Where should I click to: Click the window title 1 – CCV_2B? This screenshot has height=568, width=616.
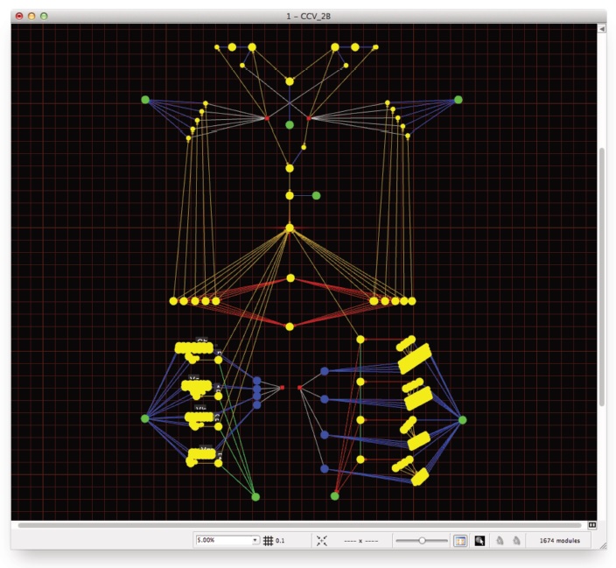point(308,16)
